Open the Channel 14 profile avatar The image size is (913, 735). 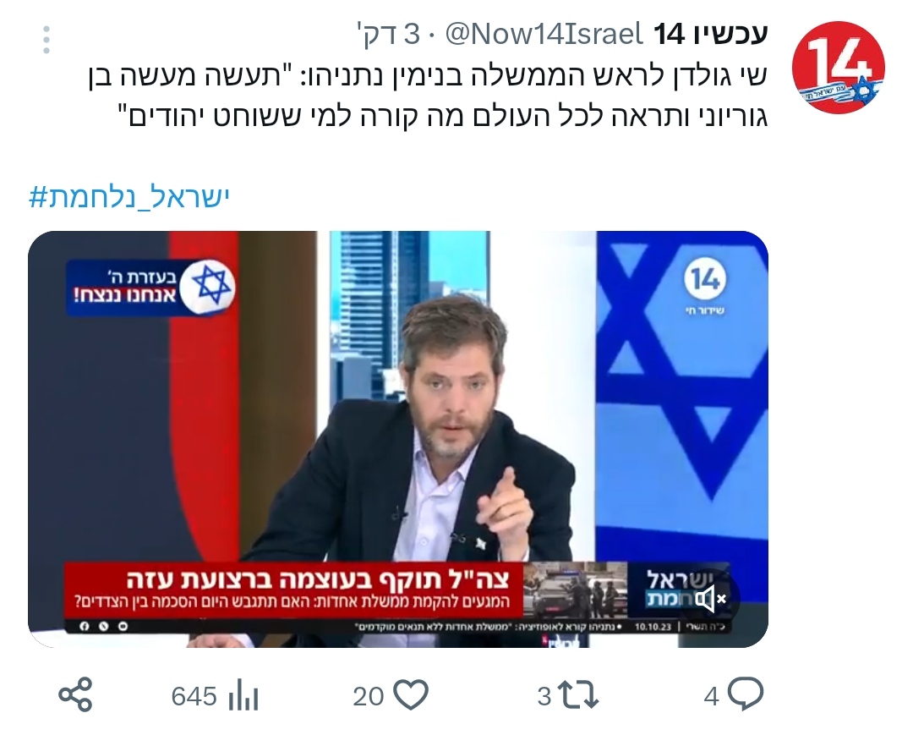click(x=838, y=66)
